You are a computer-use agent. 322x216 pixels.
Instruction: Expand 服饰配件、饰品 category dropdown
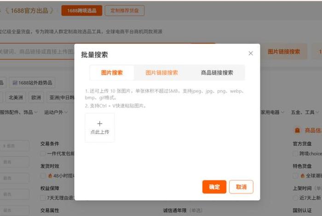click(x=18, y=112)
